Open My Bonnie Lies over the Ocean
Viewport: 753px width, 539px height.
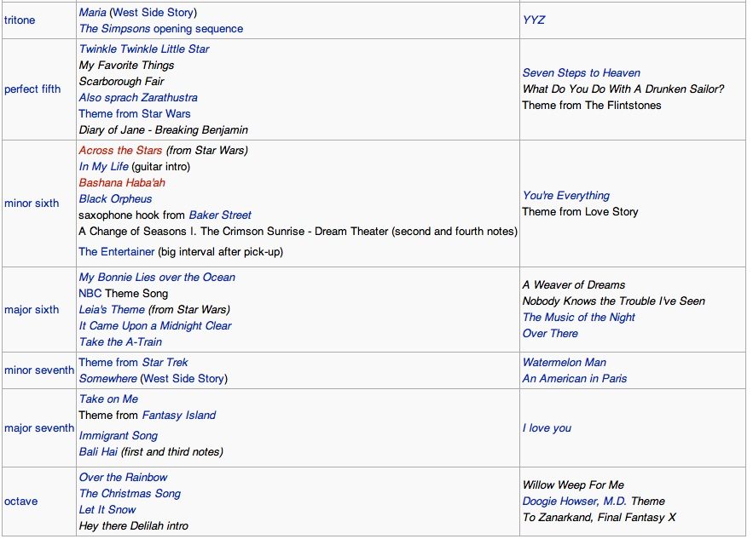pyautogui.click(x=157, y=278)
